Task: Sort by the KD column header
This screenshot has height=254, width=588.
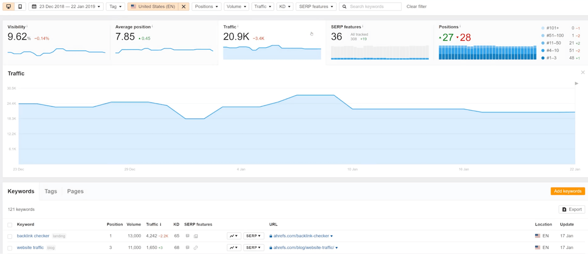Action: click(x=176, y=224)
